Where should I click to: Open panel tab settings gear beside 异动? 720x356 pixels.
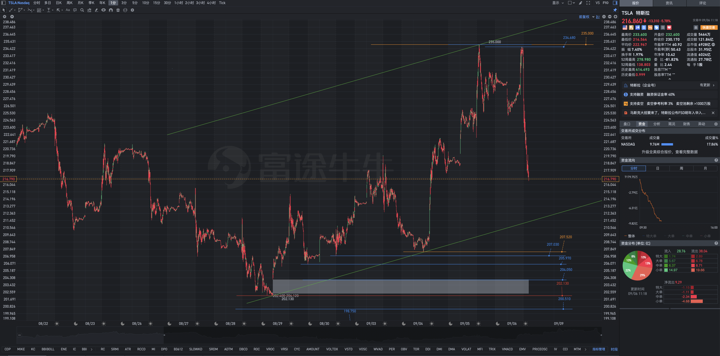(x=716, y=124)
